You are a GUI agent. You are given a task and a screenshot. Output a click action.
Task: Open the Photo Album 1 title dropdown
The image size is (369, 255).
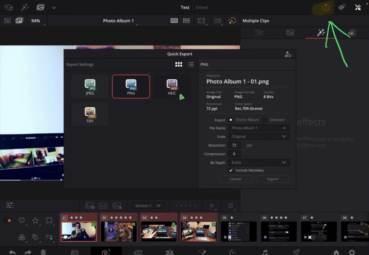point(118,21)
